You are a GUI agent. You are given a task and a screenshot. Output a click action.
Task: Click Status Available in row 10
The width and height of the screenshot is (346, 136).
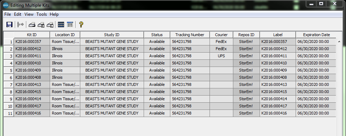(157, 106)
